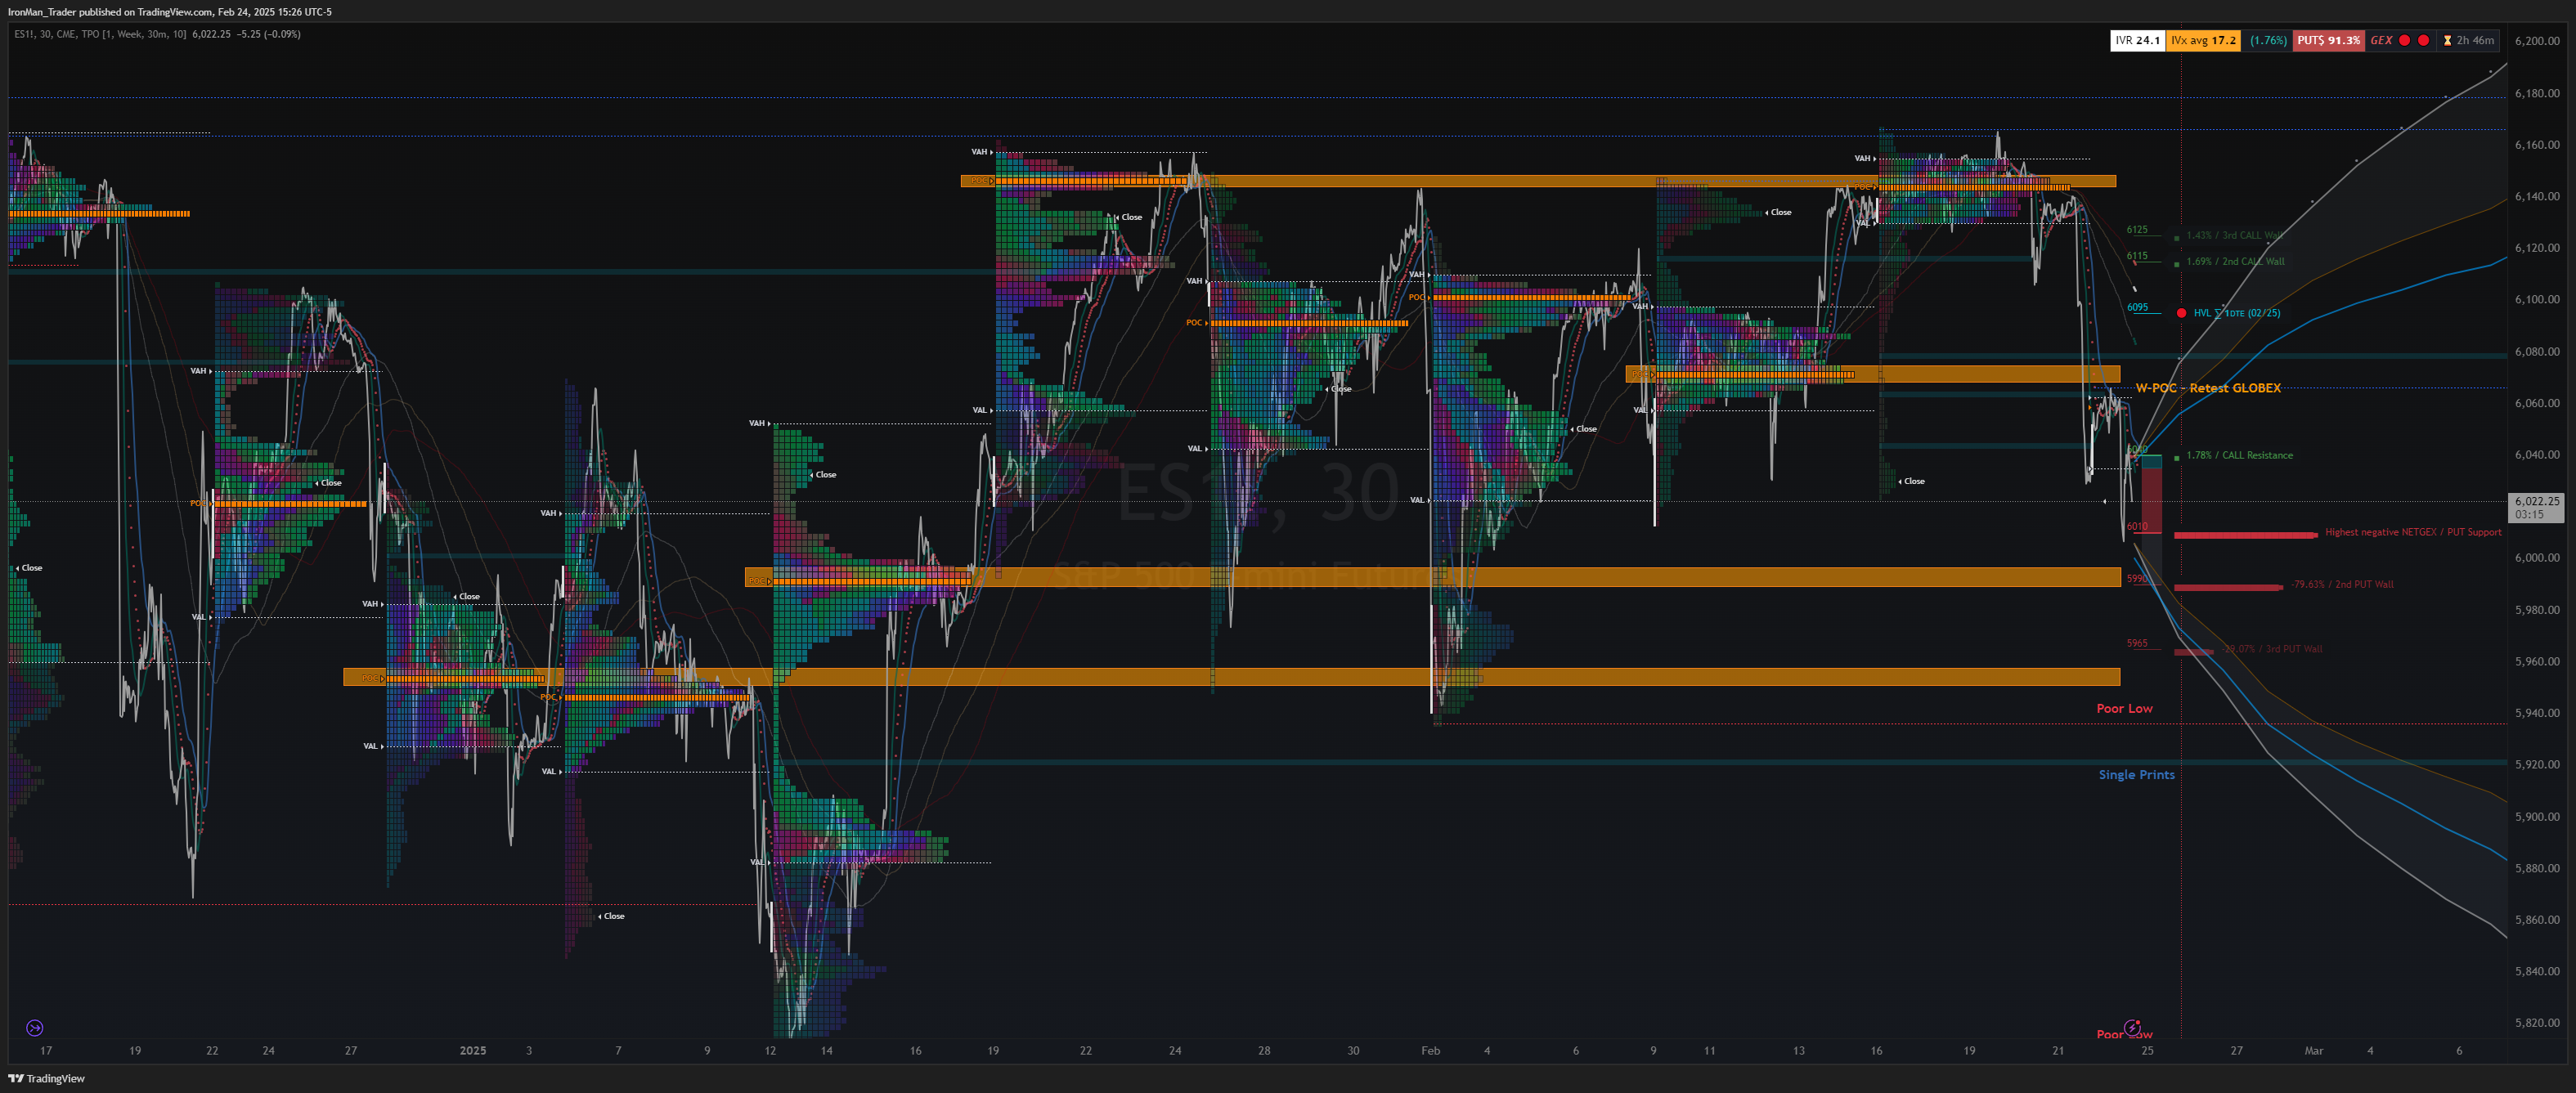Image resolution: width=2576 pixels, height=1093 pixels.
Task: Click the purple lightning bolt icon near date 25
Action: [x=2132, y=1027]
